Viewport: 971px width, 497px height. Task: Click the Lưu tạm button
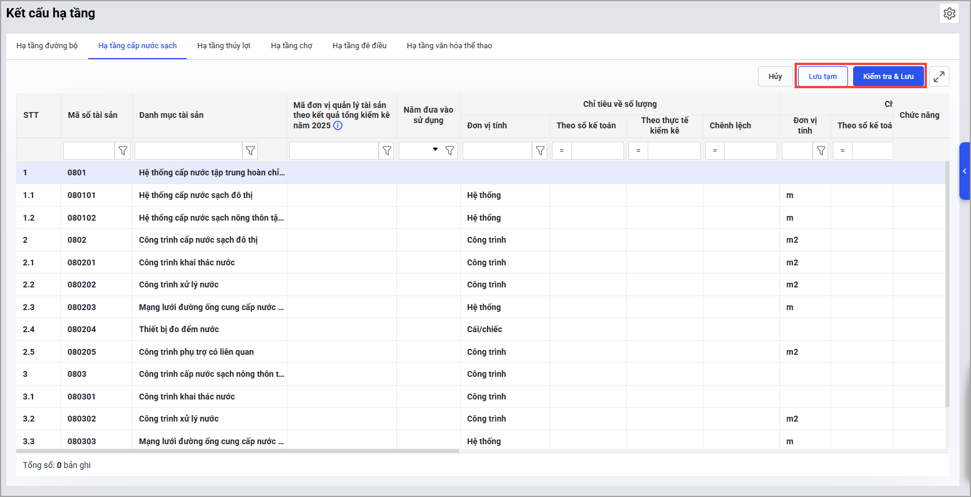tap(822, 77)
